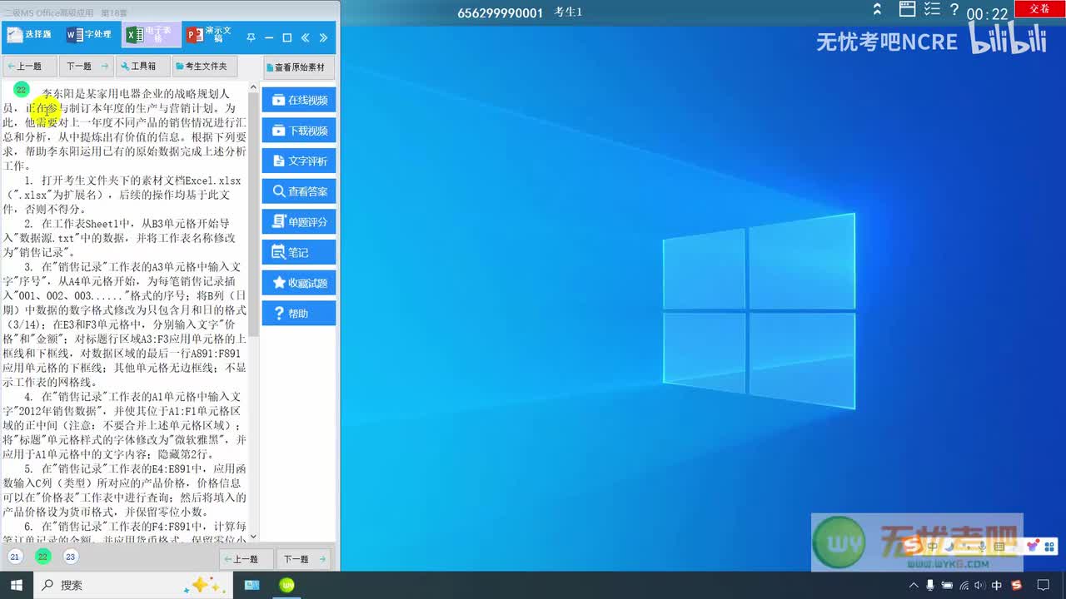Open 在线视频 online video
Viewport: 1066px width, 599px height.
pyautogui.click(x=299, y=100)
